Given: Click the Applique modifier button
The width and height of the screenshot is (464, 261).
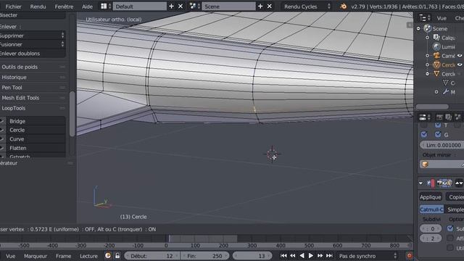Looking at the screenshot, I should [x=430, y=196].
